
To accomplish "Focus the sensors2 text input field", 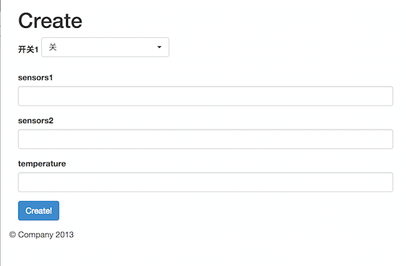I will [x=205, y=139].
